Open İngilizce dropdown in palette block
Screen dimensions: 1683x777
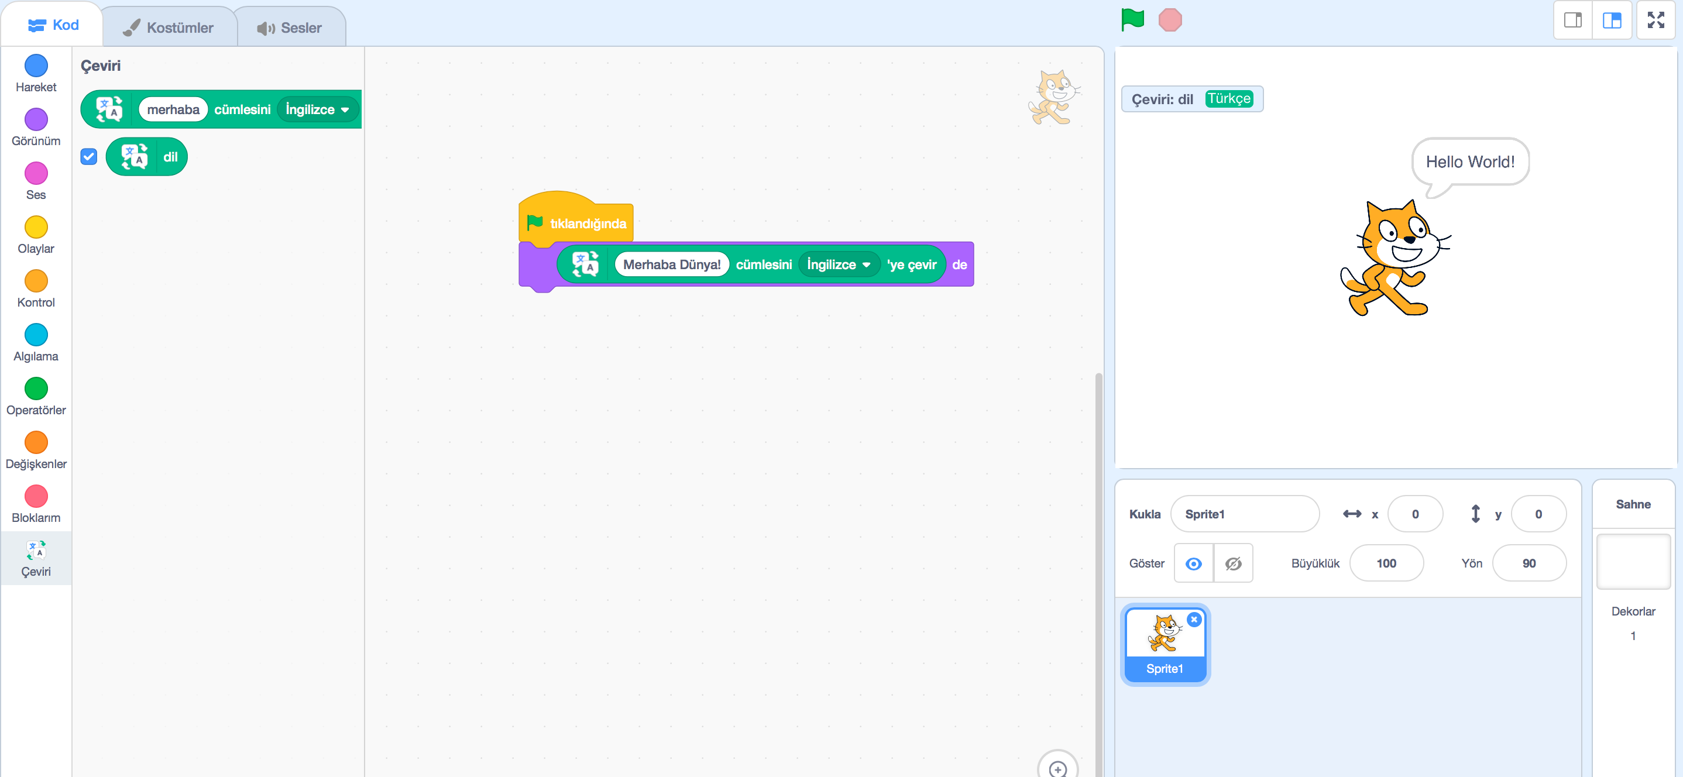click(318, 109)
